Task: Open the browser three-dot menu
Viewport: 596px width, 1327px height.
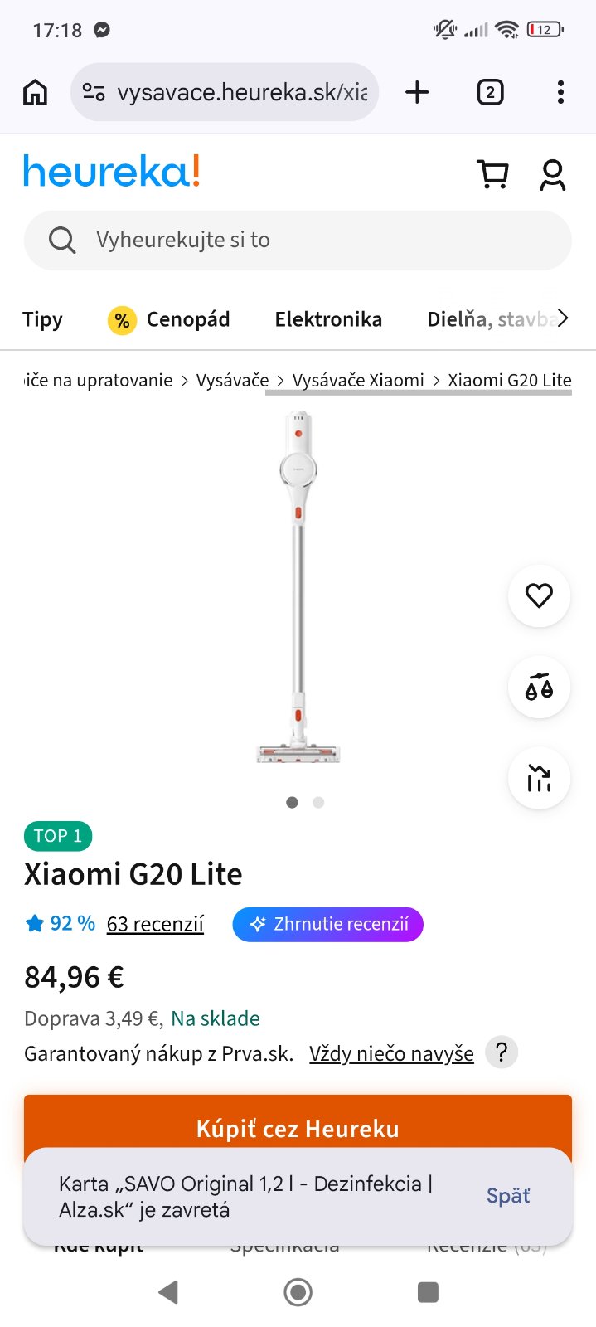Action: (x=560, y=92)
